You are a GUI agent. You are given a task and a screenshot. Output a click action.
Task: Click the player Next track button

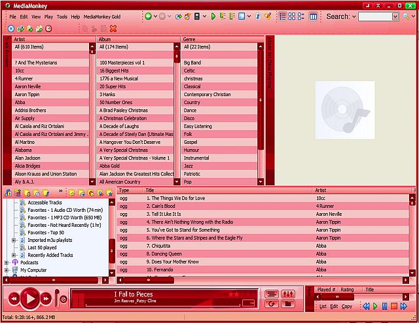46,299
